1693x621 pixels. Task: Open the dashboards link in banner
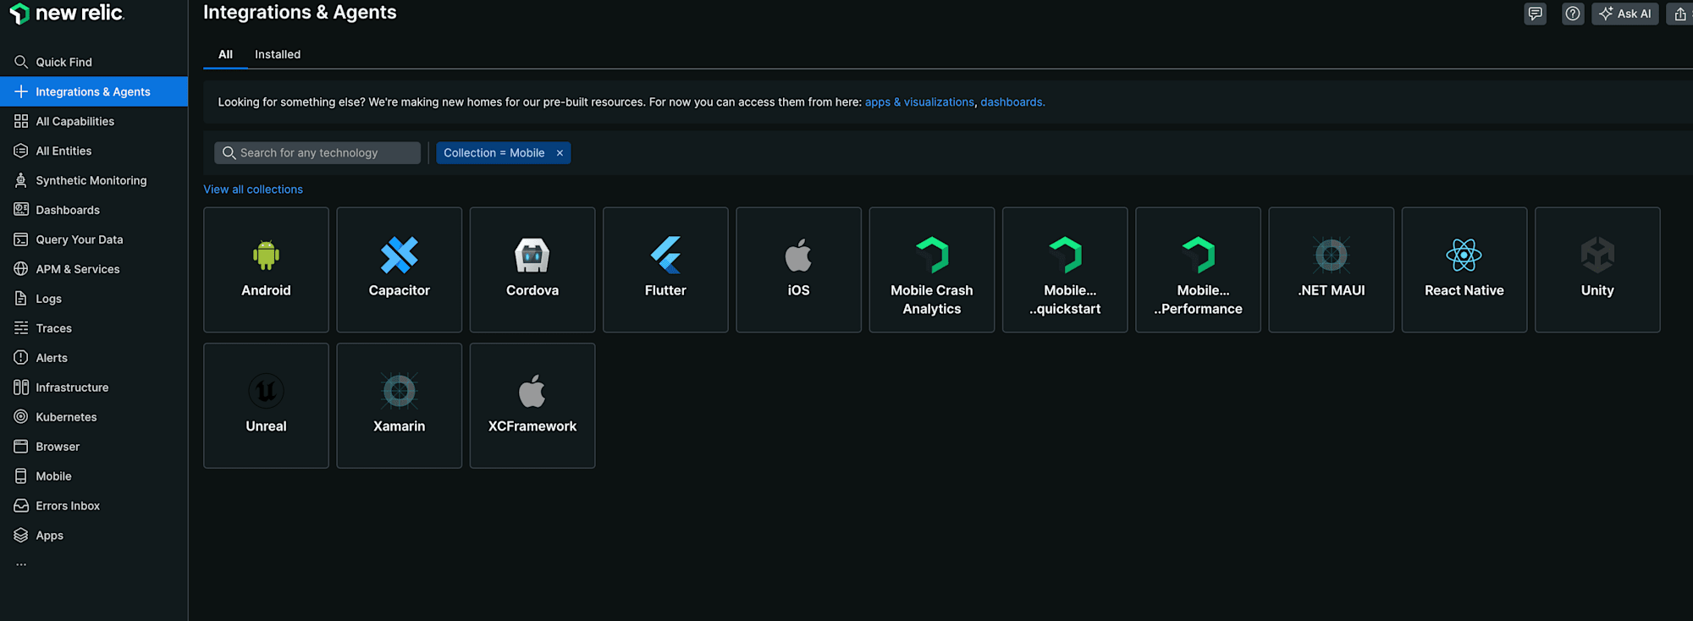pos(1012,102)
